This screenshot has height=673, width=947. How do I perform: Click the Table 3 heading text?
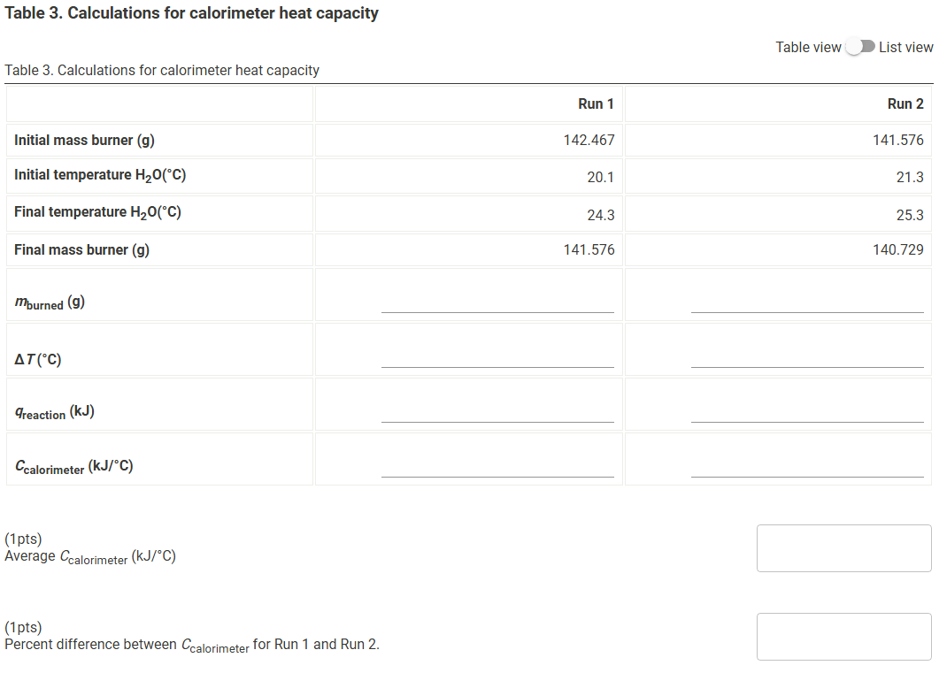pyautogui.click(x=190, y=12)
